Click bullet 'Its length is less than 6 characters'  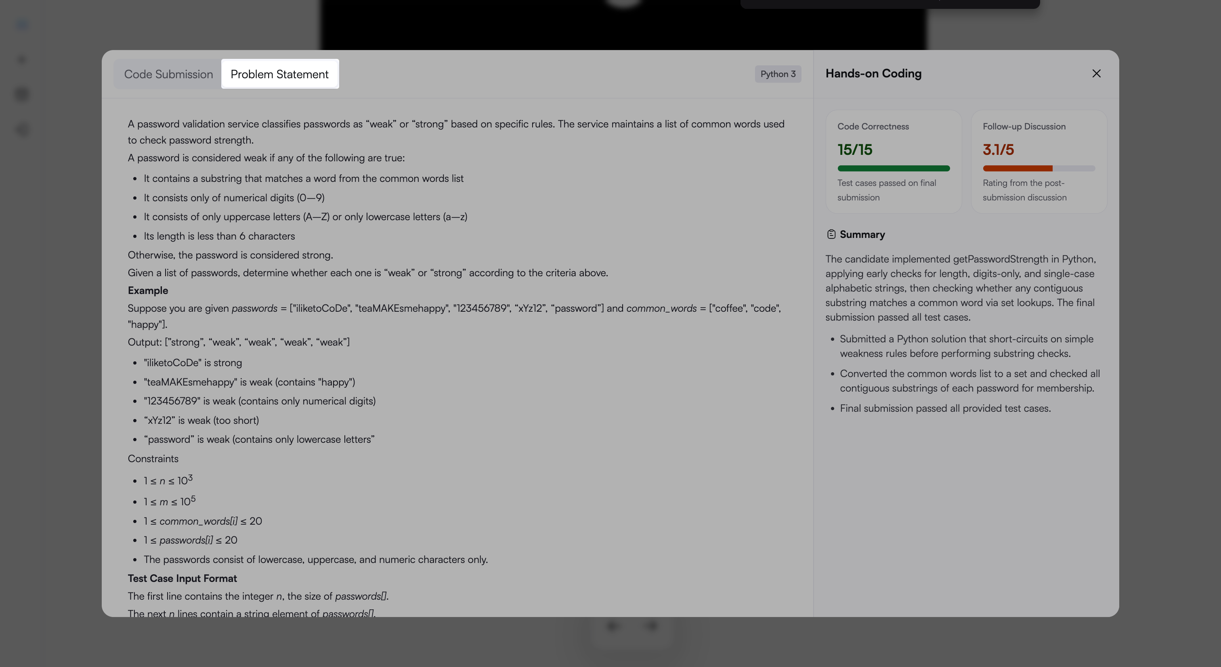[219, 236]
